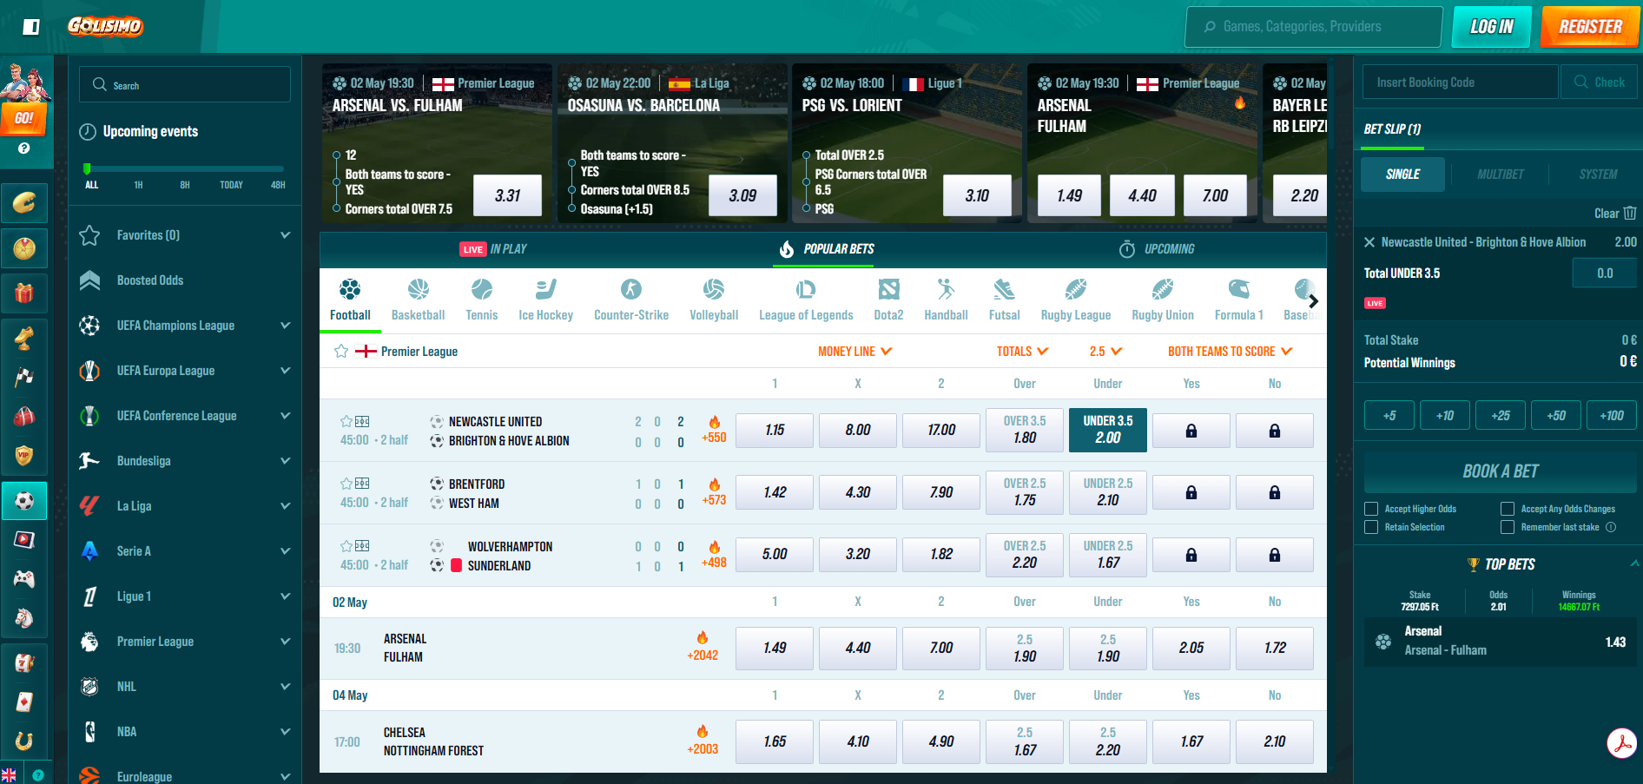This screenshot has width=1643, height=784.
Task: Check the booking code
Action: pos(1599,82)
